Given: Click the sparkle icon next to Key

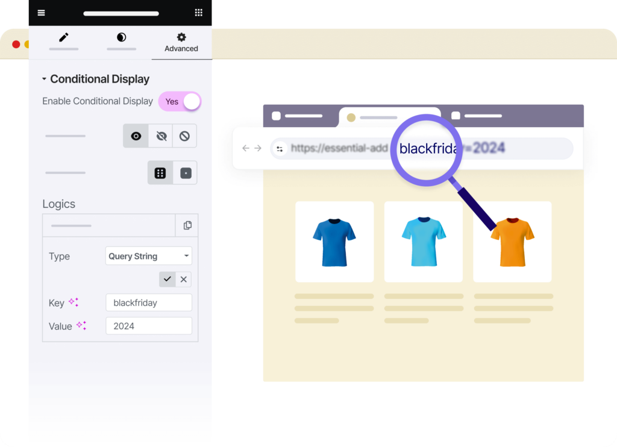Looking at the screenshot, I should tap(74, 302).
